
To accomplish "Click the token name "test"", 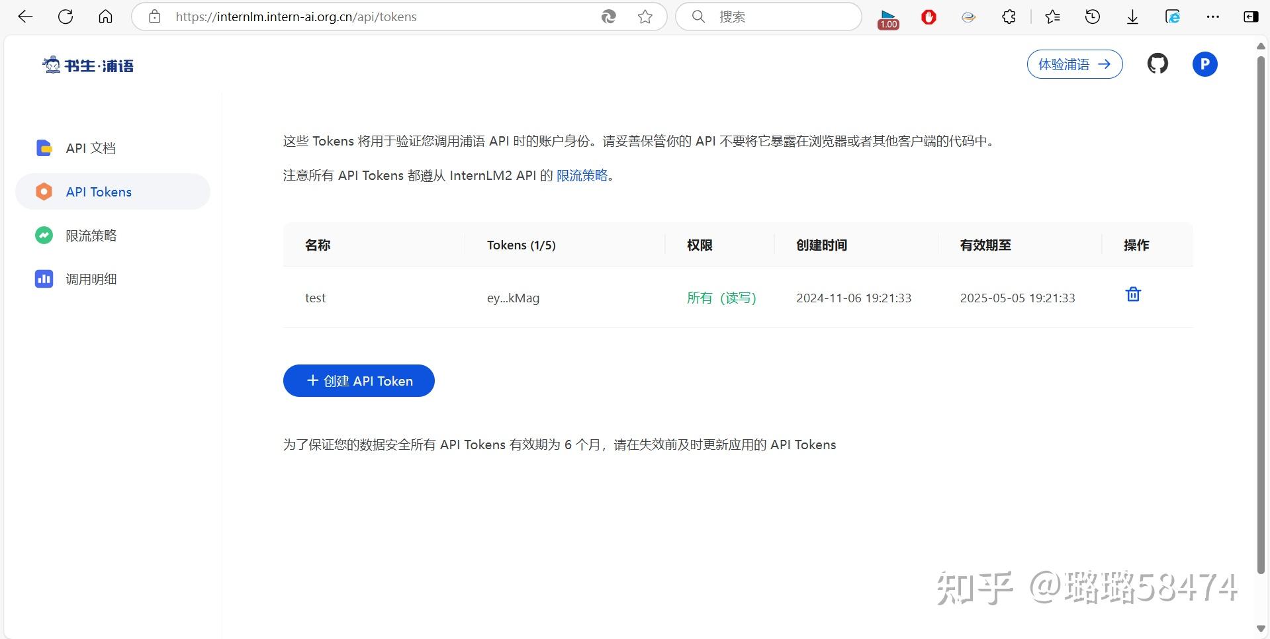I will pyautogui.click(x=315, y=298).
